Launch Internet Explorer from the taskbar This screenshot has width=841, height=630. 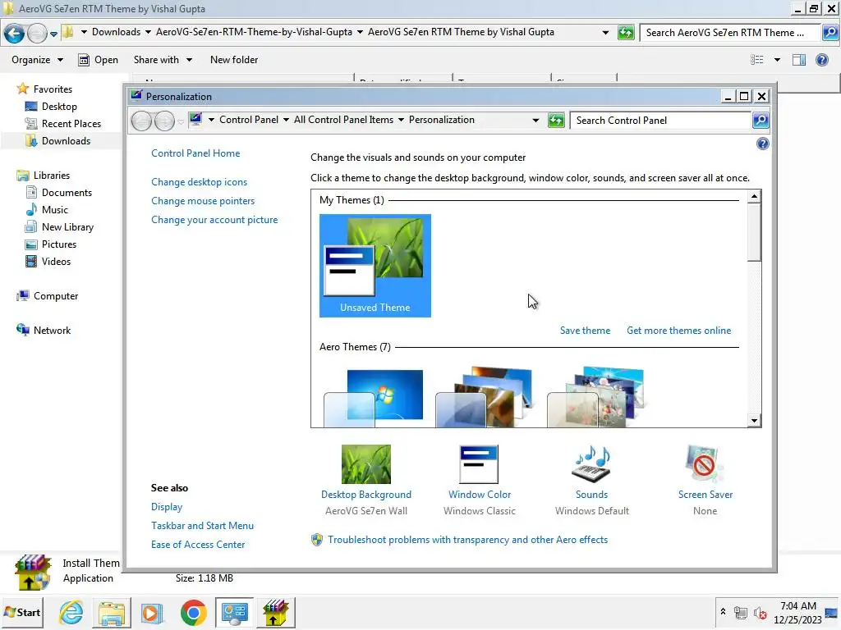[71, 612]
